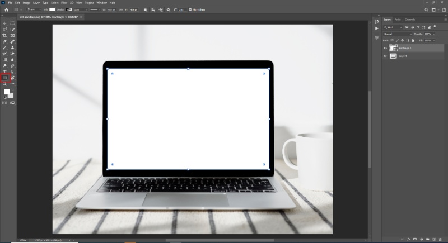
Task: Hide the Rectangle 1 layer
Action: point(385,48)
